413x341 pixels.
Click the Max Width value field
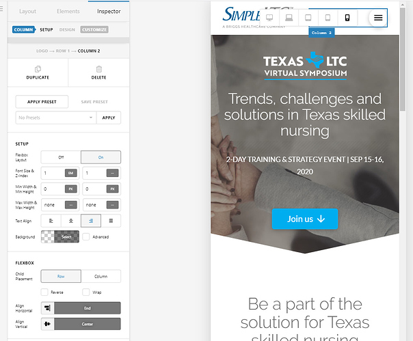click(x=53, y=205)
